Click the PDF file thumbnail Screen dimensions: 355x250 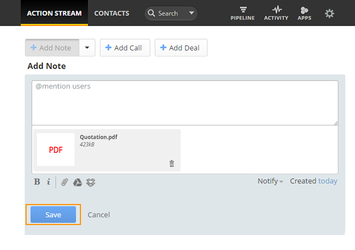pyautogui.click(x=55, y=150)
